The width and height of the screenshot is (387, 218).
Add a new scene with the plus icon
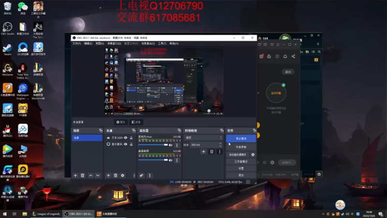[75, 175]
